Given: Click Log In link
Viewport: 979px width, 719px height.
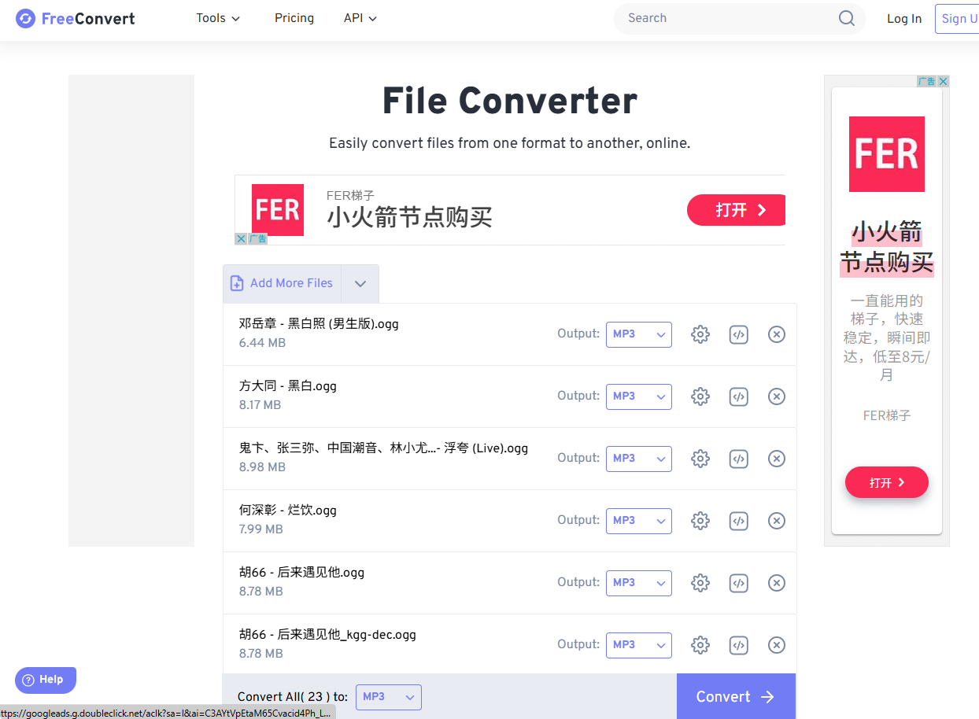Looking at the screenshot, I should point(904,19).
